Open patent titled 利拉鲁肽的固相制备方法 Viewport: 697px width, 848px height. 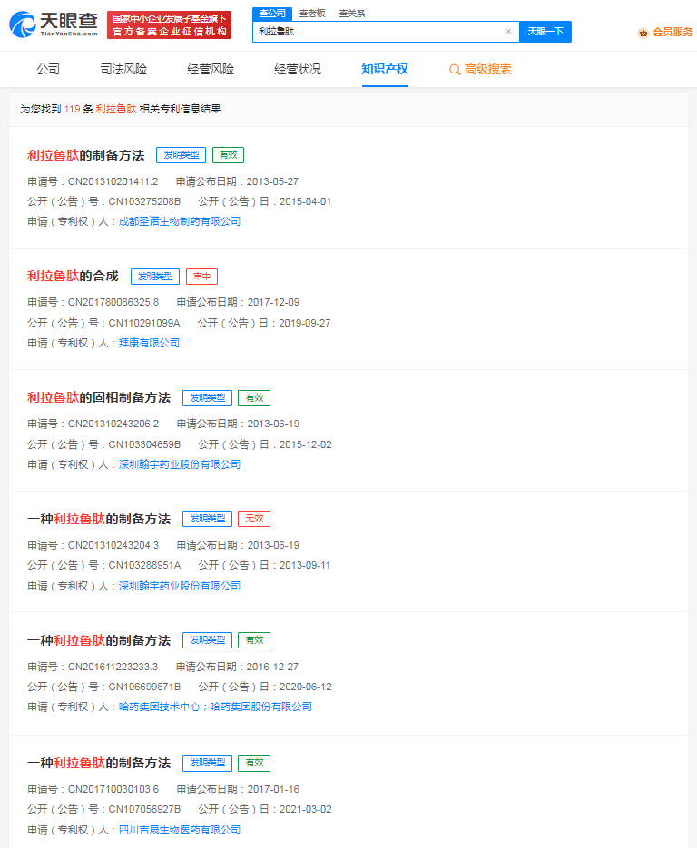click(99, 397)
